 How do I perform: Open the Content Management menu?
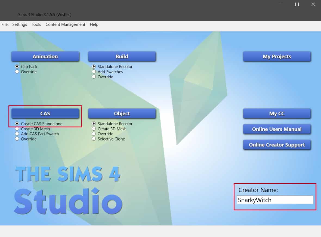(65, 24)
